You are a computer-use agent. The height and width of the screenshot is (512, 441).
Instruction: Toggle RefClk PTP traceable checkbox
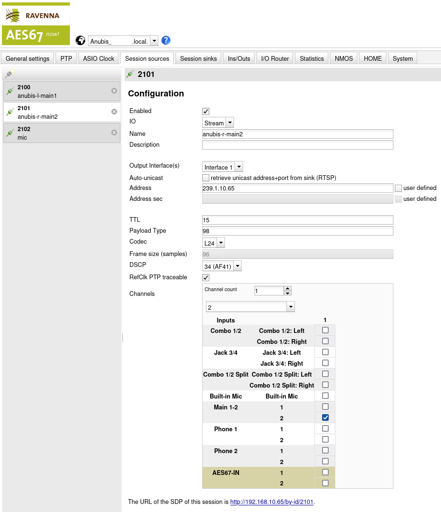pos(206,277)
